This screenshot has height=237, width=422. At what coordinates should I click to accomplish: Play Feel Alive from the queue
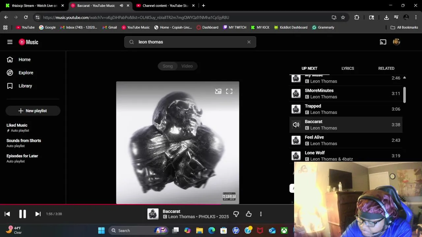[x=346, y=140]
